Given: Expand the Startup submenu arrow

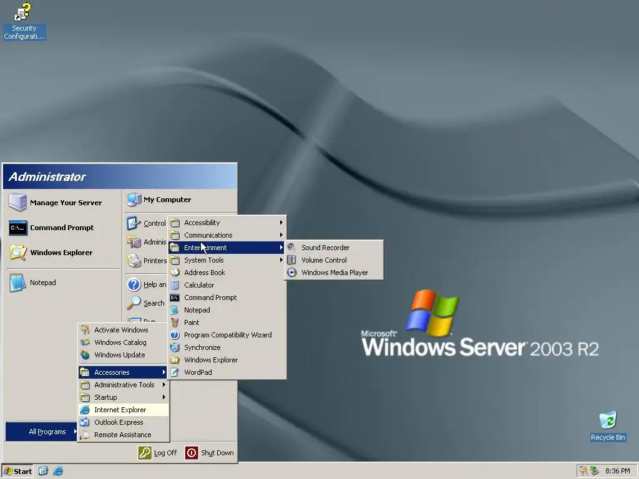Looking at the screenshot, I should [164, 397].
